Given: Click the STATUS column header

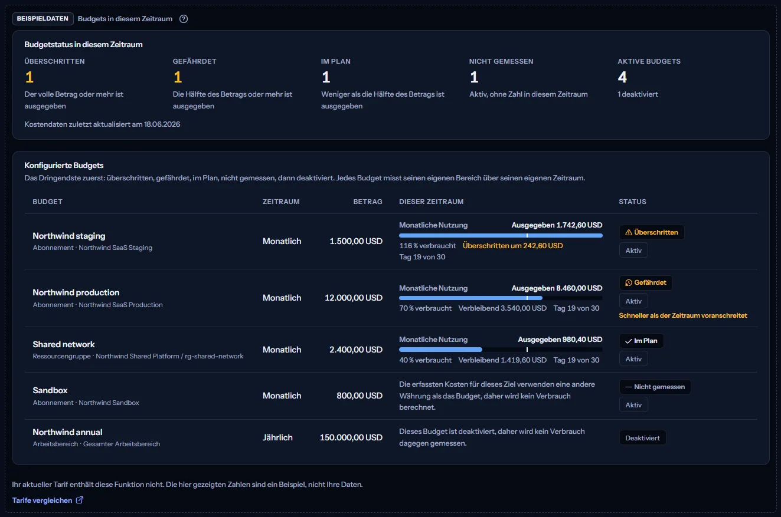Looking at the screenshot, I should [x=632, y=202].
